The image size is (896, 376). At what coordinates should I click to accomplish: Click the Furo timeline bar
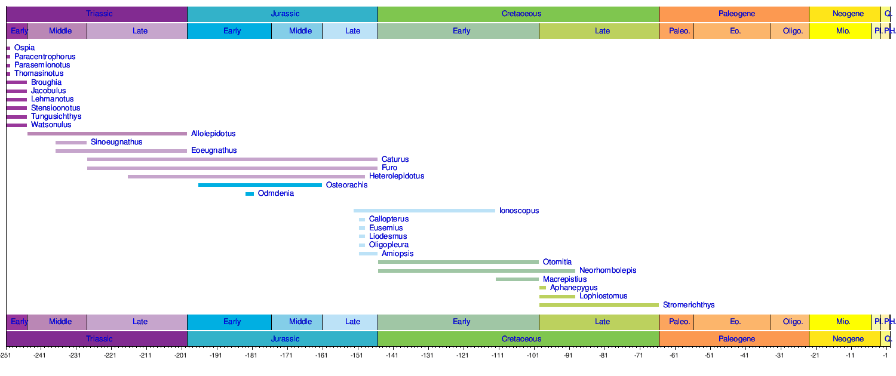coord(232,168)
